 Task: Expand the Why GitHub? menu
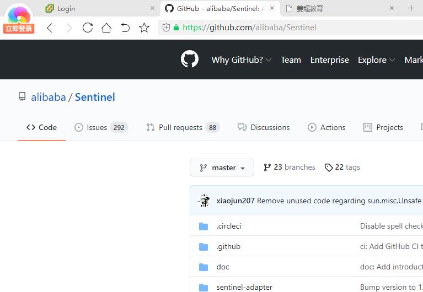click(242, 60)
